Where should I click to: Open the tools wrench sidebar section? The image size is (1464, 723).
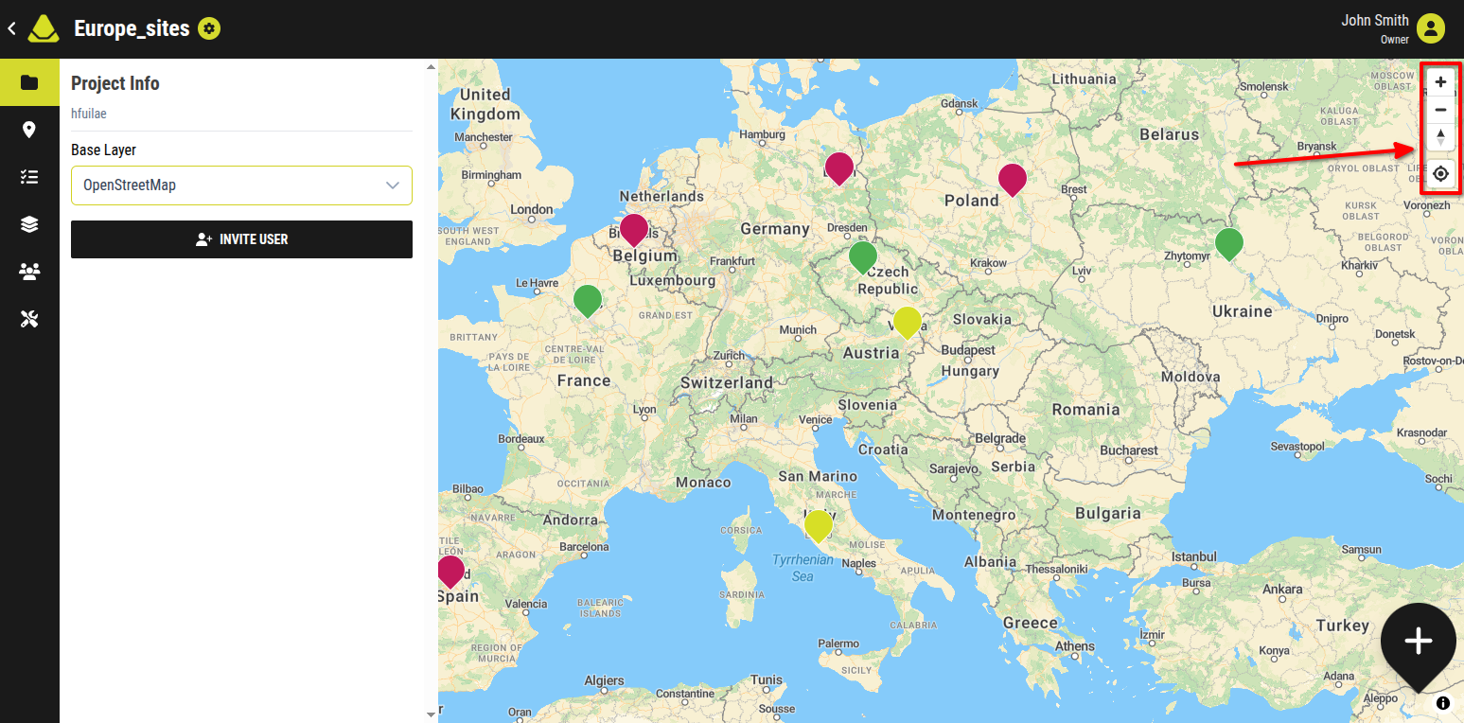tap(29, 320)
